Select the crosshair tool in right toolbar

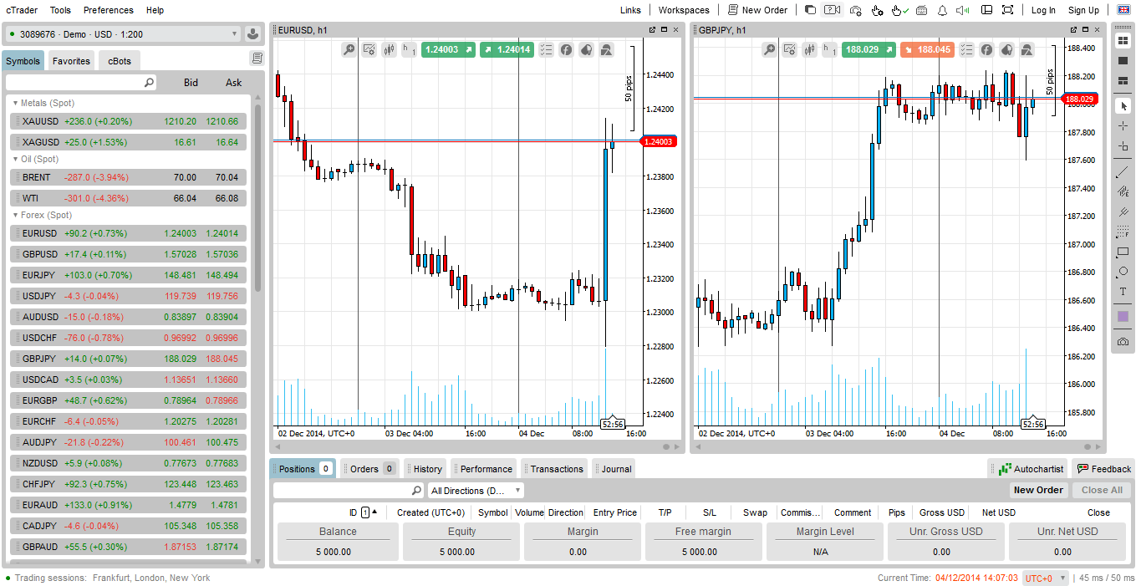point(1123,126)
